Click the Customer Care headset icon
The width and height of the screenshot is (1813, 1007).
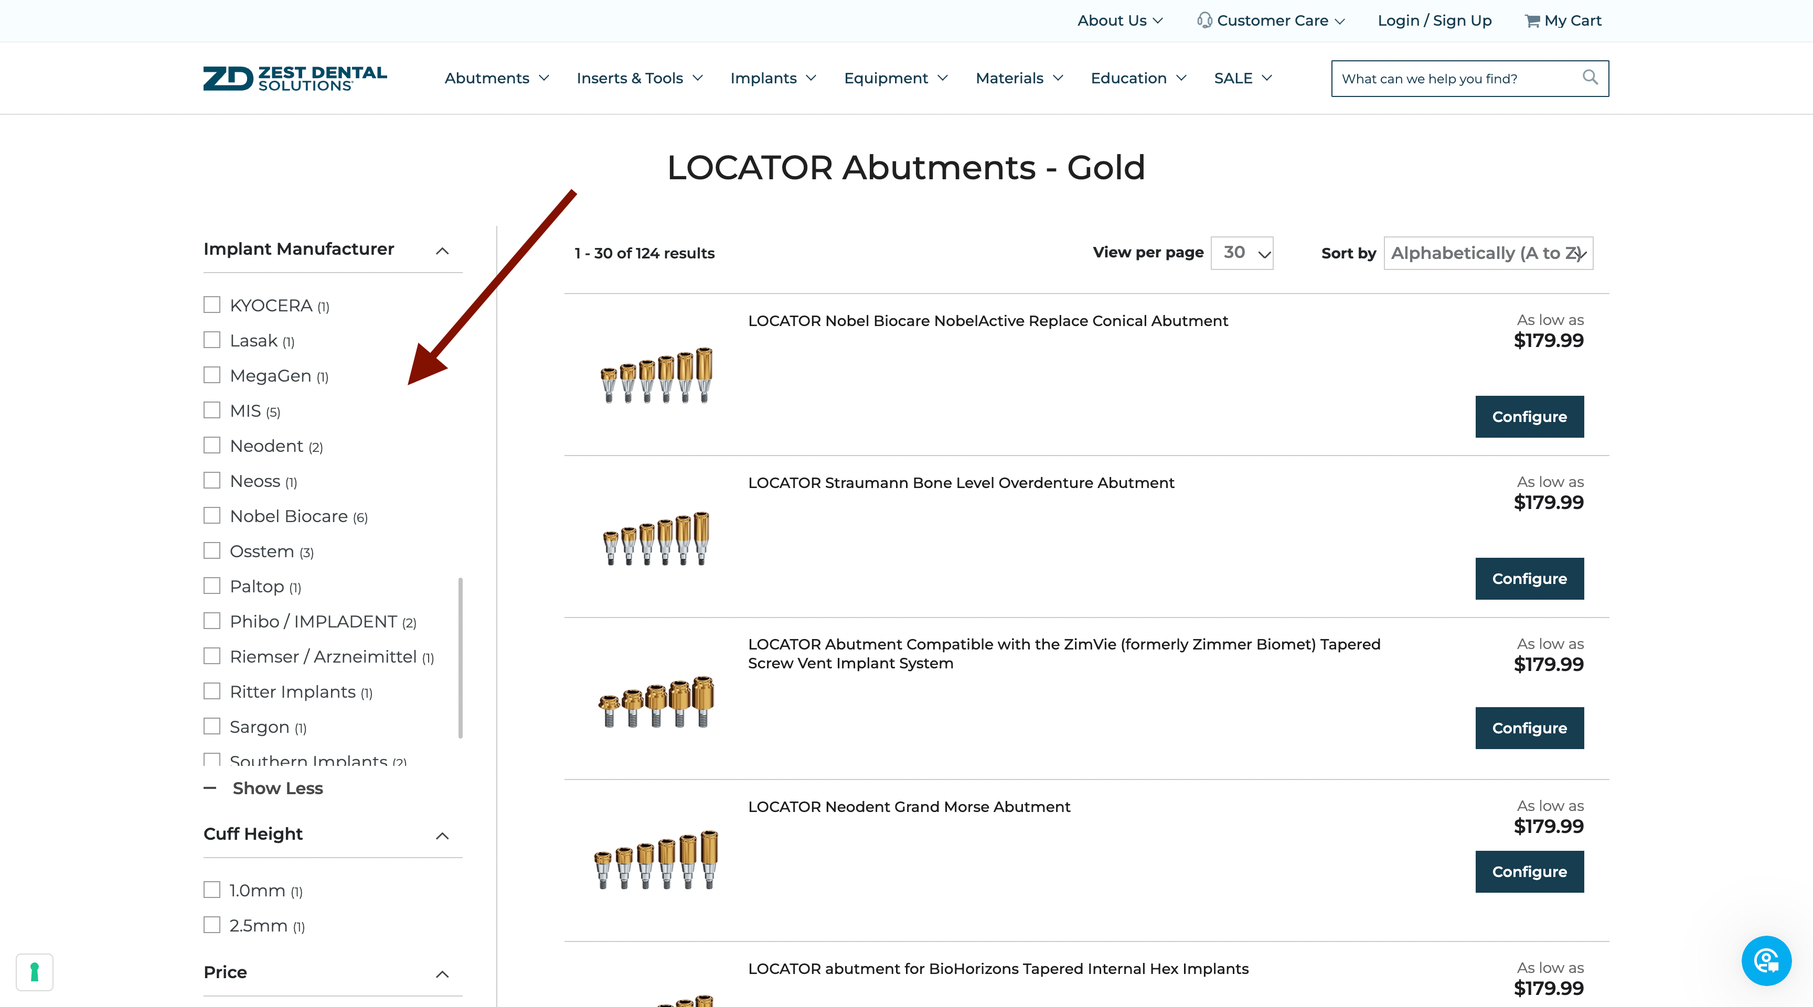[x=1204, y=20]
